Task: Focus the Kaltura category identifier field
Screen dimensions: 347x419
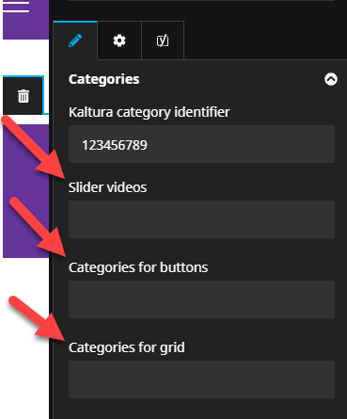Action: [x=201, y=144]
